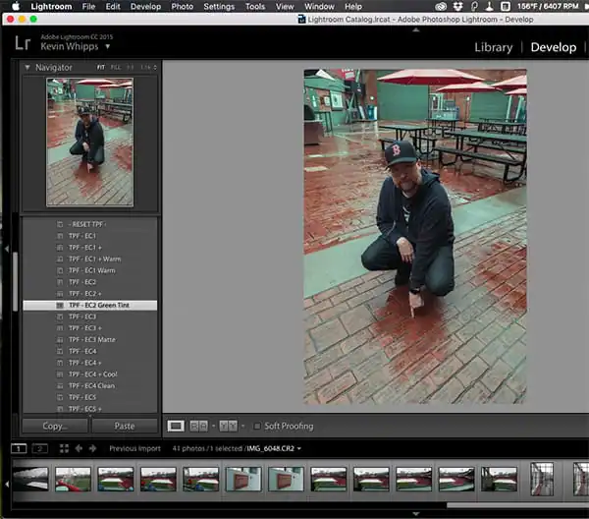Screen dimensions: 589x519
Task: Toggle the Soft Proofing checkbox
Action: coord(257,426)
